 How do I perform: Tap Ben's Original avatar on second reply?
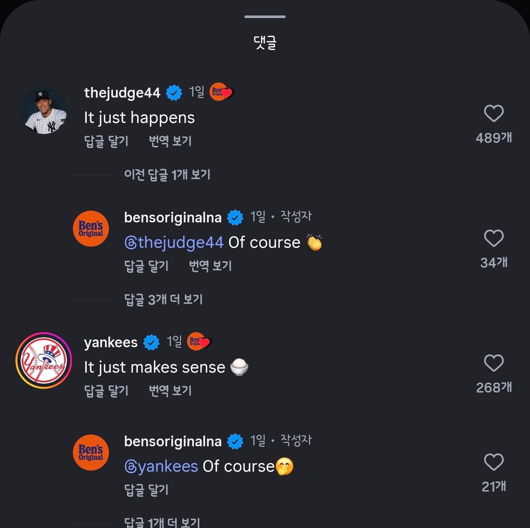click(x=91, y=453)
